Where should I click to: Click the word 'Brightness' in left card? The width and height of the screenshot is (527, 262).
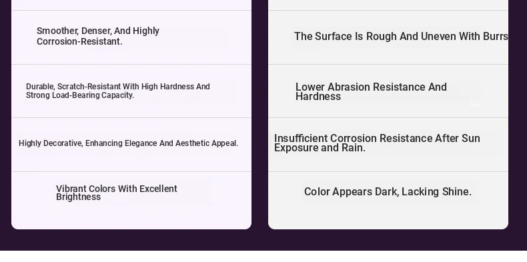(78, 197)
